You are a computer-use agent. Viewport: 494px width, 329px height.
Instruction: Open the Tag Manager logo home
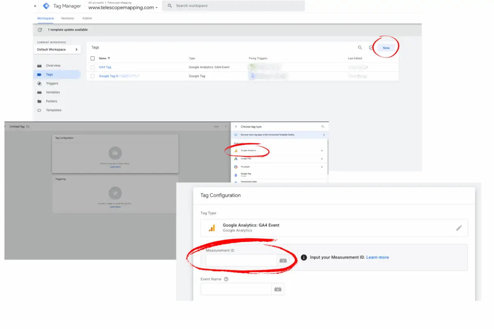point(46,6)
